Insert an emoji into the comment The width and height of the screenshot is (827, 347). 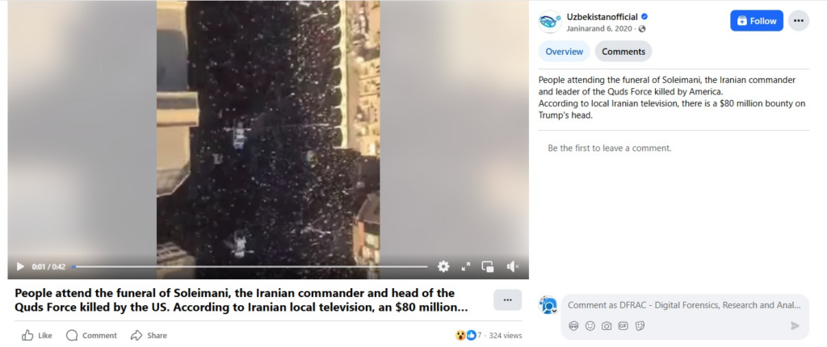point(590,326)
